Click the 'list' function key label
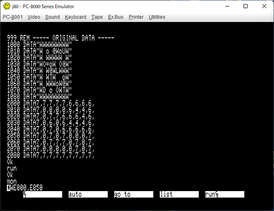274x211 pixels. 179,194
